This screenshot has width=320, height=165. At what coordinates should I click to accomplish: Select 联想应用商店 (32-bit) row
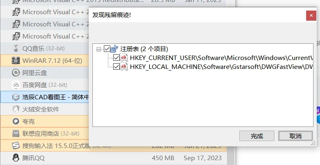[x=45, y=133]
